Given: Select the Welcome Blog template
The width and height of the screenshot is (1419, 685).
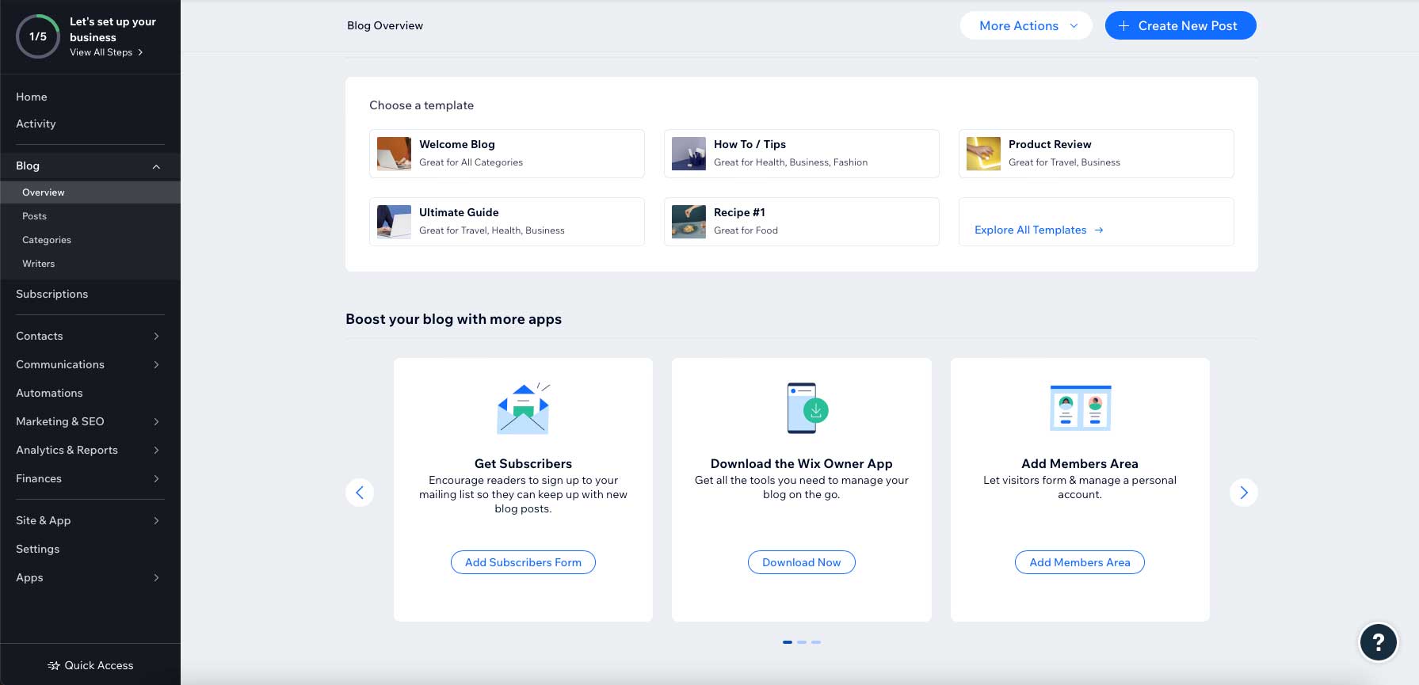Looking at the screenshot, I should [506, 154].
